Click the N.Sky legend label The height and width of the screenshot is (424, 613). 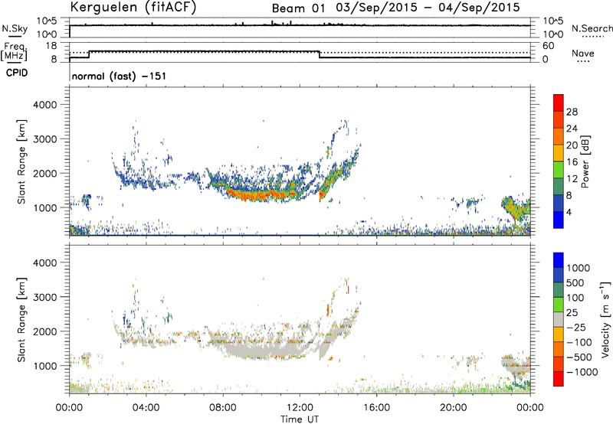(15, 28)
